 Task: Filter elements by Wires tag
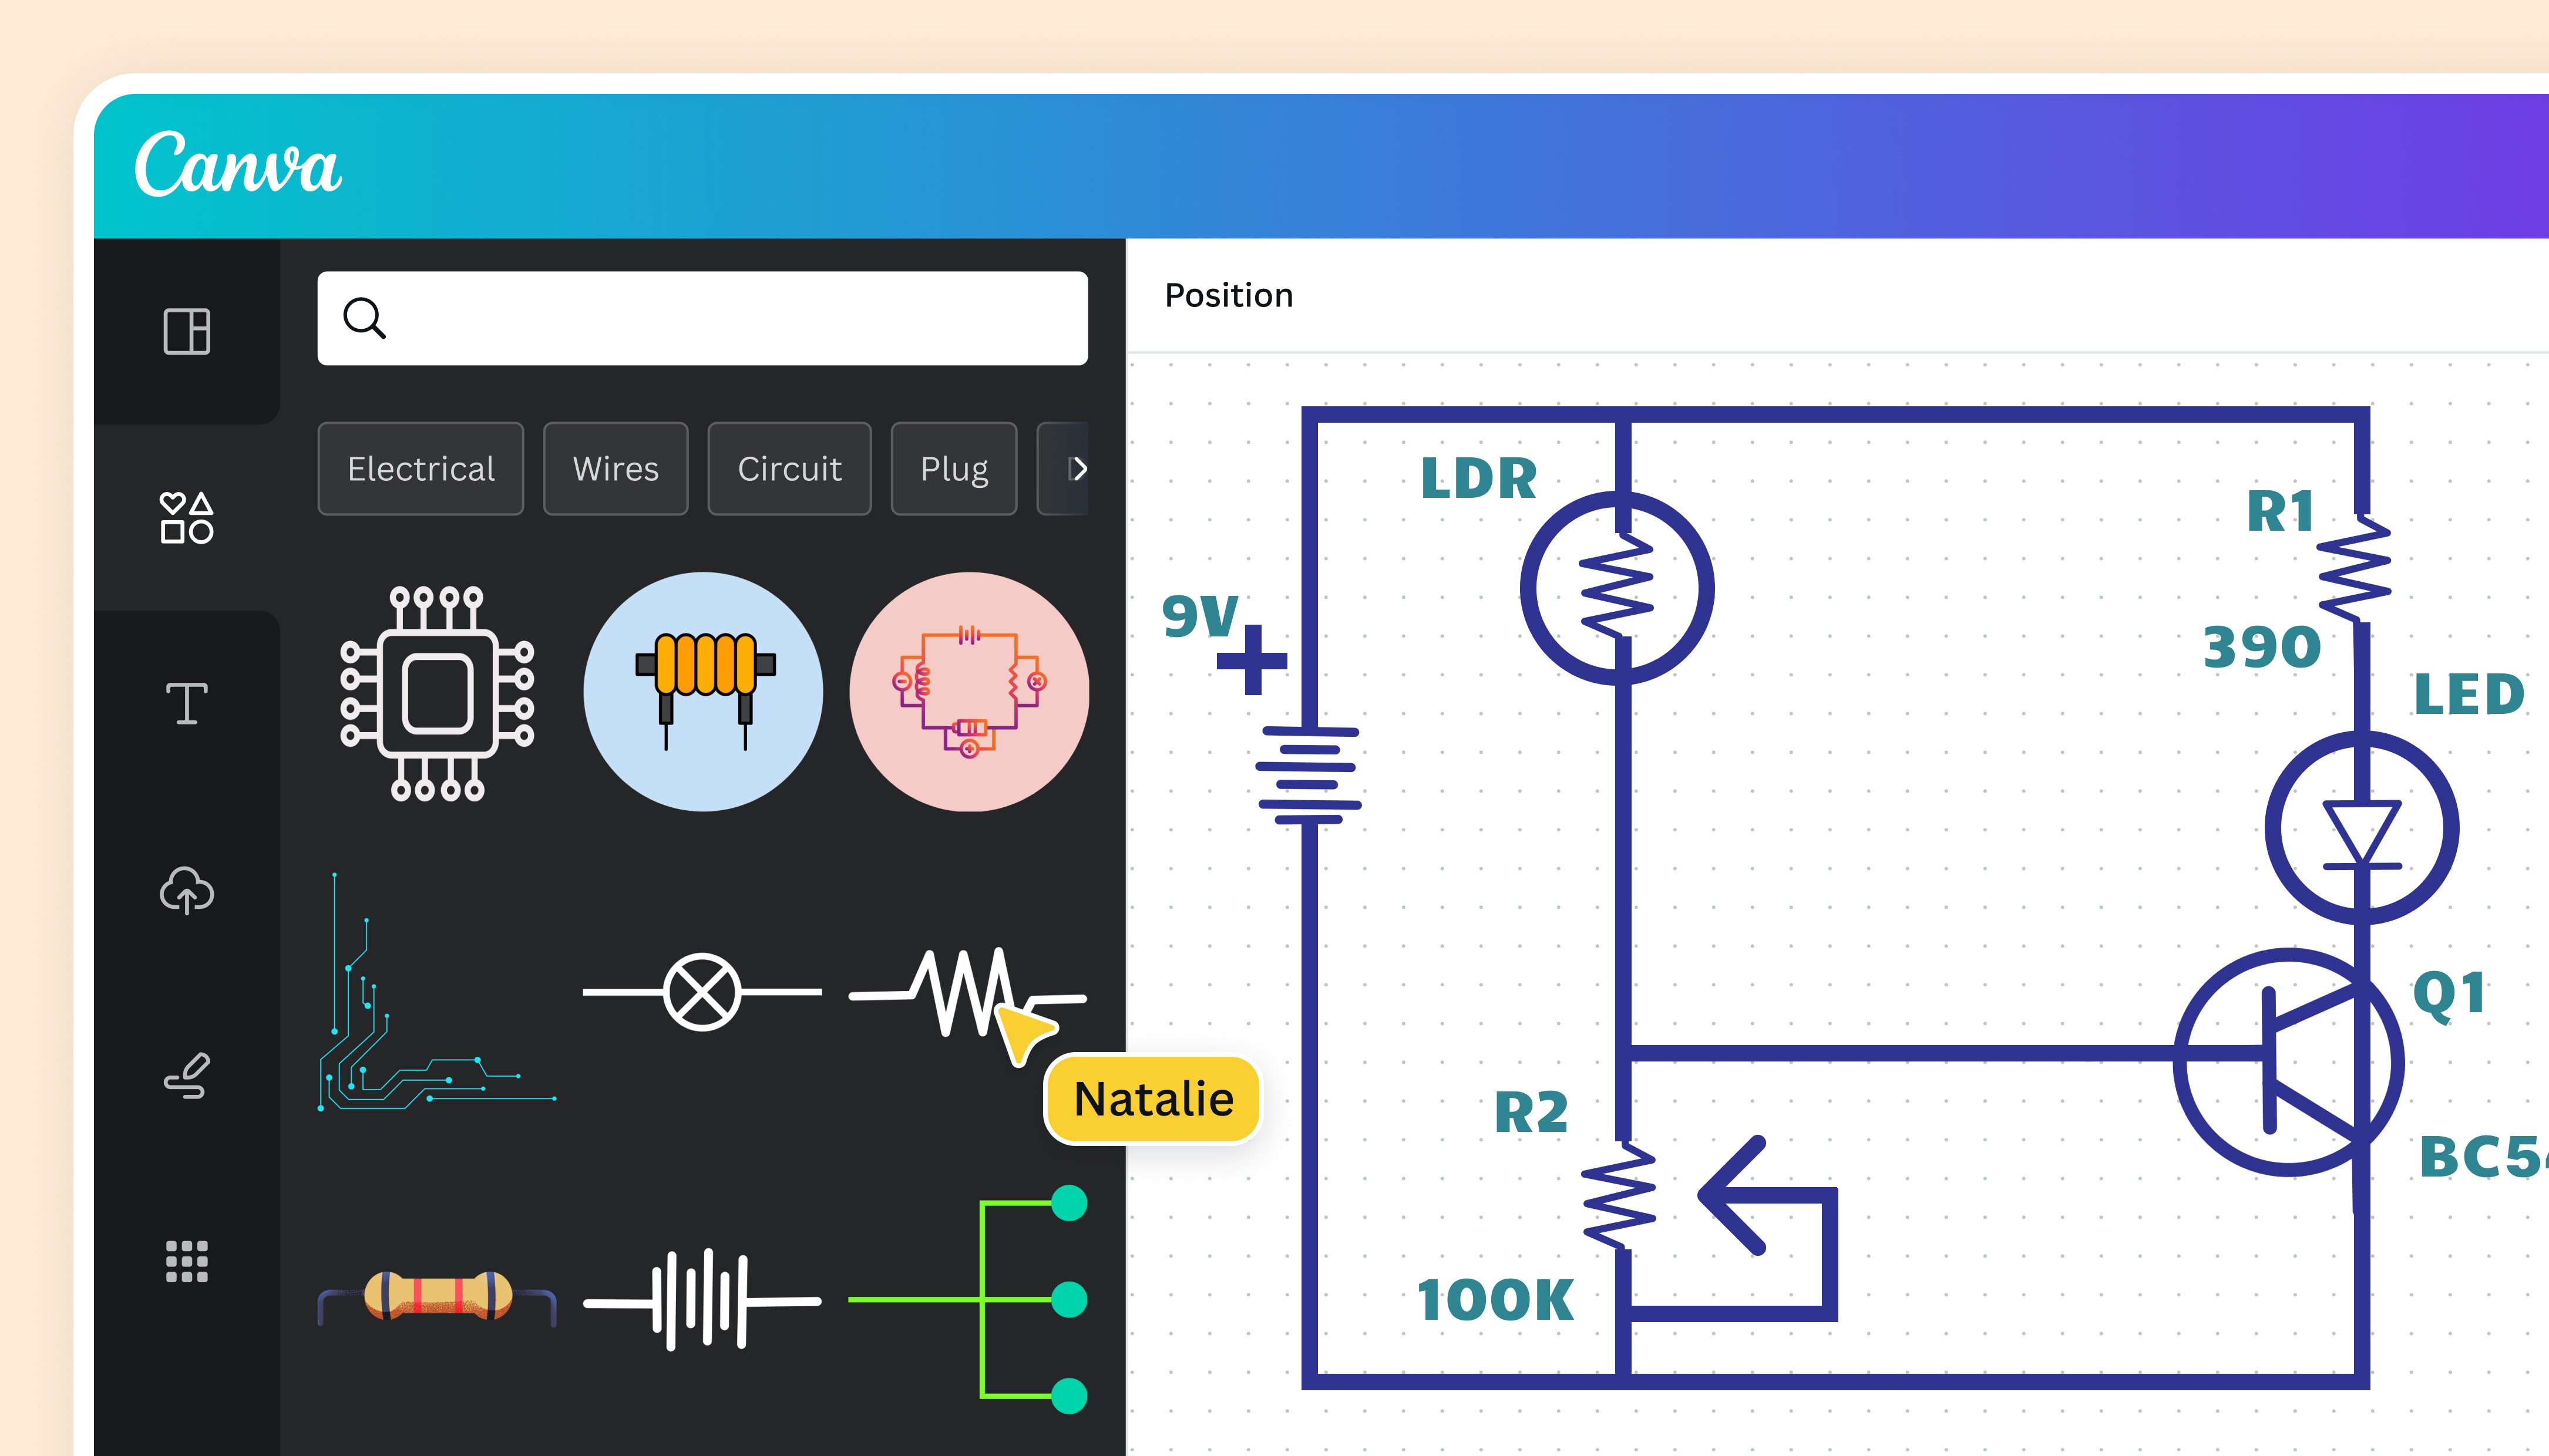pos(616,469)
